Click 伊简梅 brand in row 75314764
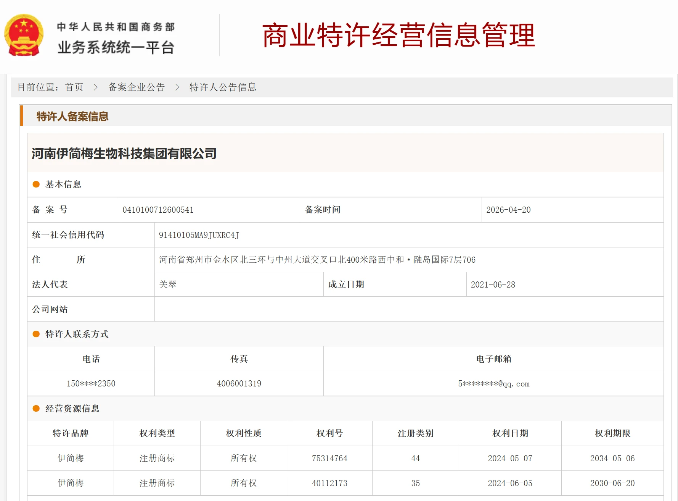 tap(71, 458)
